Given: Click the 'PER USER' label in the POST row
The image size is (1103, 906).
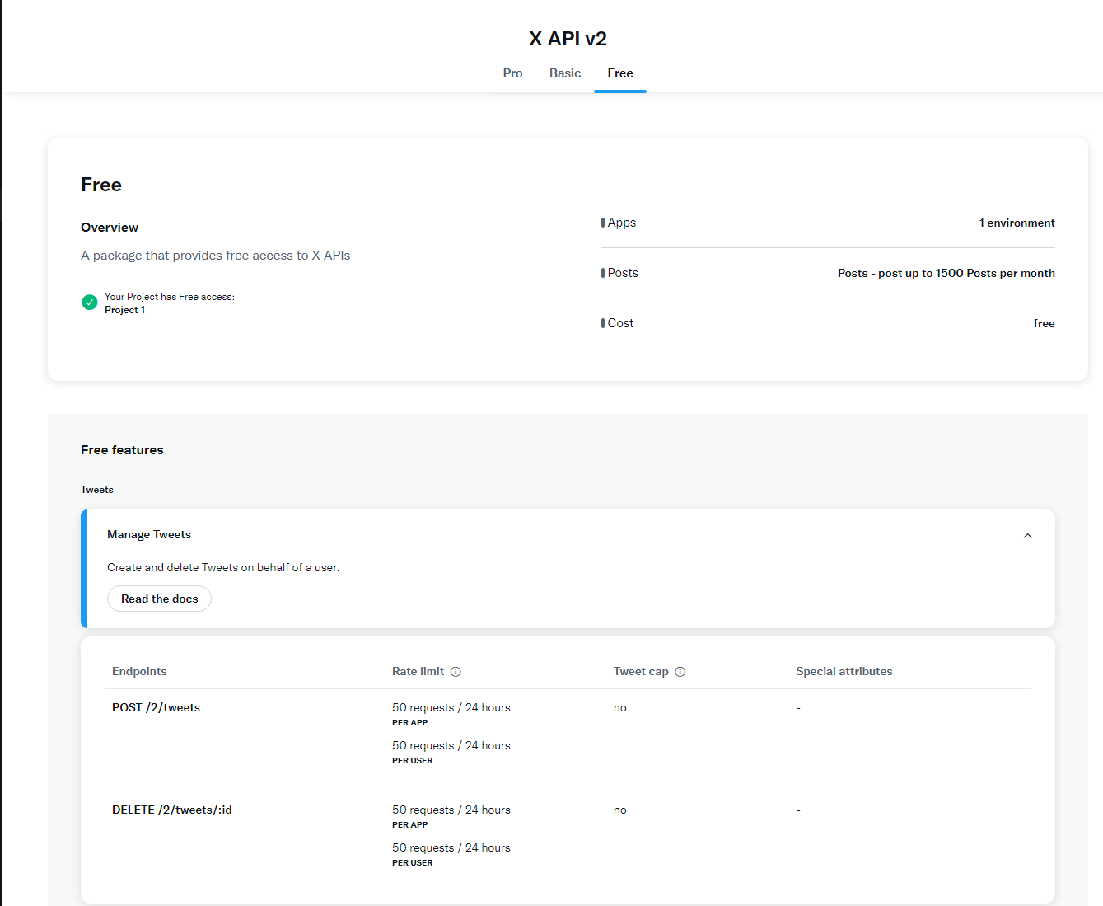Looking at the screenshot, I should click(x=413, y=761).
